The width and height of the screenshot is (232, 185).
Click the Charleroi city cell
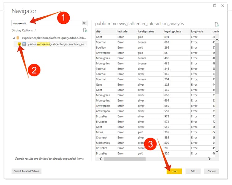[106, 138]
